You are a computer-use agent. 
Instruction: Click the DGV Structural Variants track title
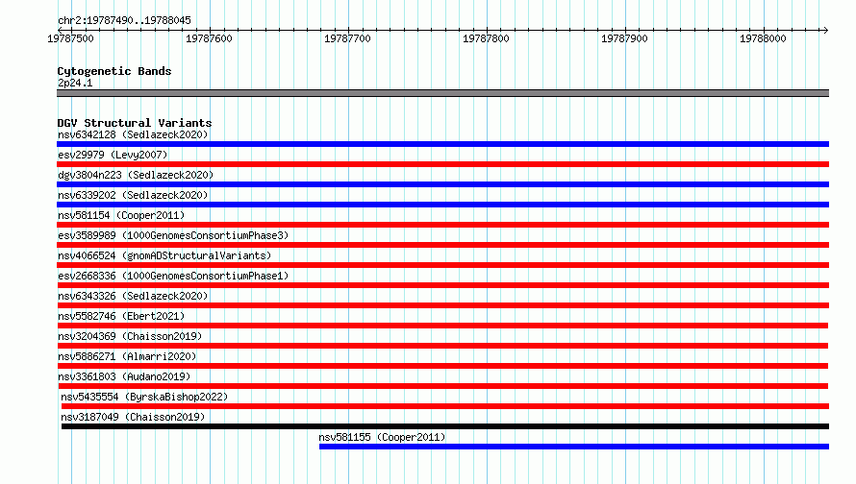coord(135,123)
